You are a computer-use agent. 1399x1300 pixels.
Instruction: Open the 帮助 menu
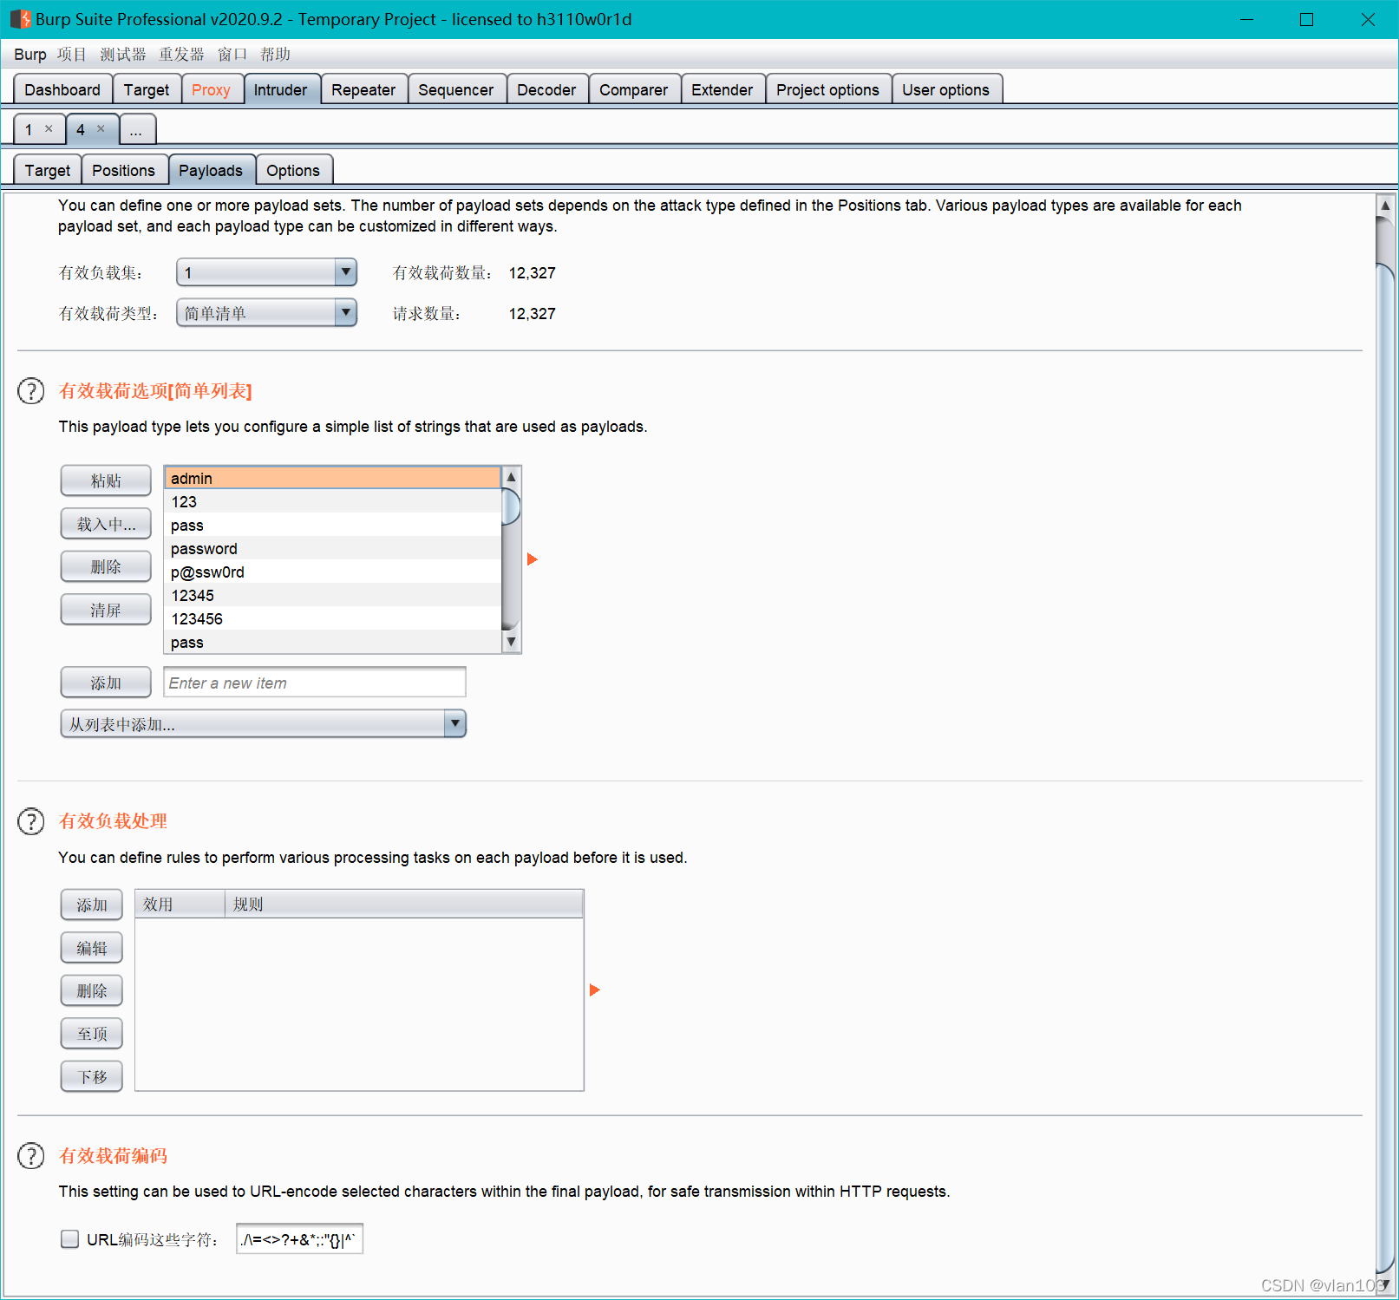[x=275, y=54]
